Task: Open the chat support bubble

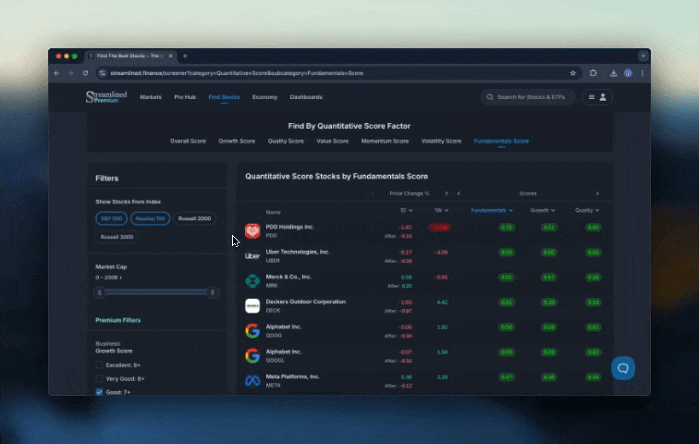Action: pos(623,368)
